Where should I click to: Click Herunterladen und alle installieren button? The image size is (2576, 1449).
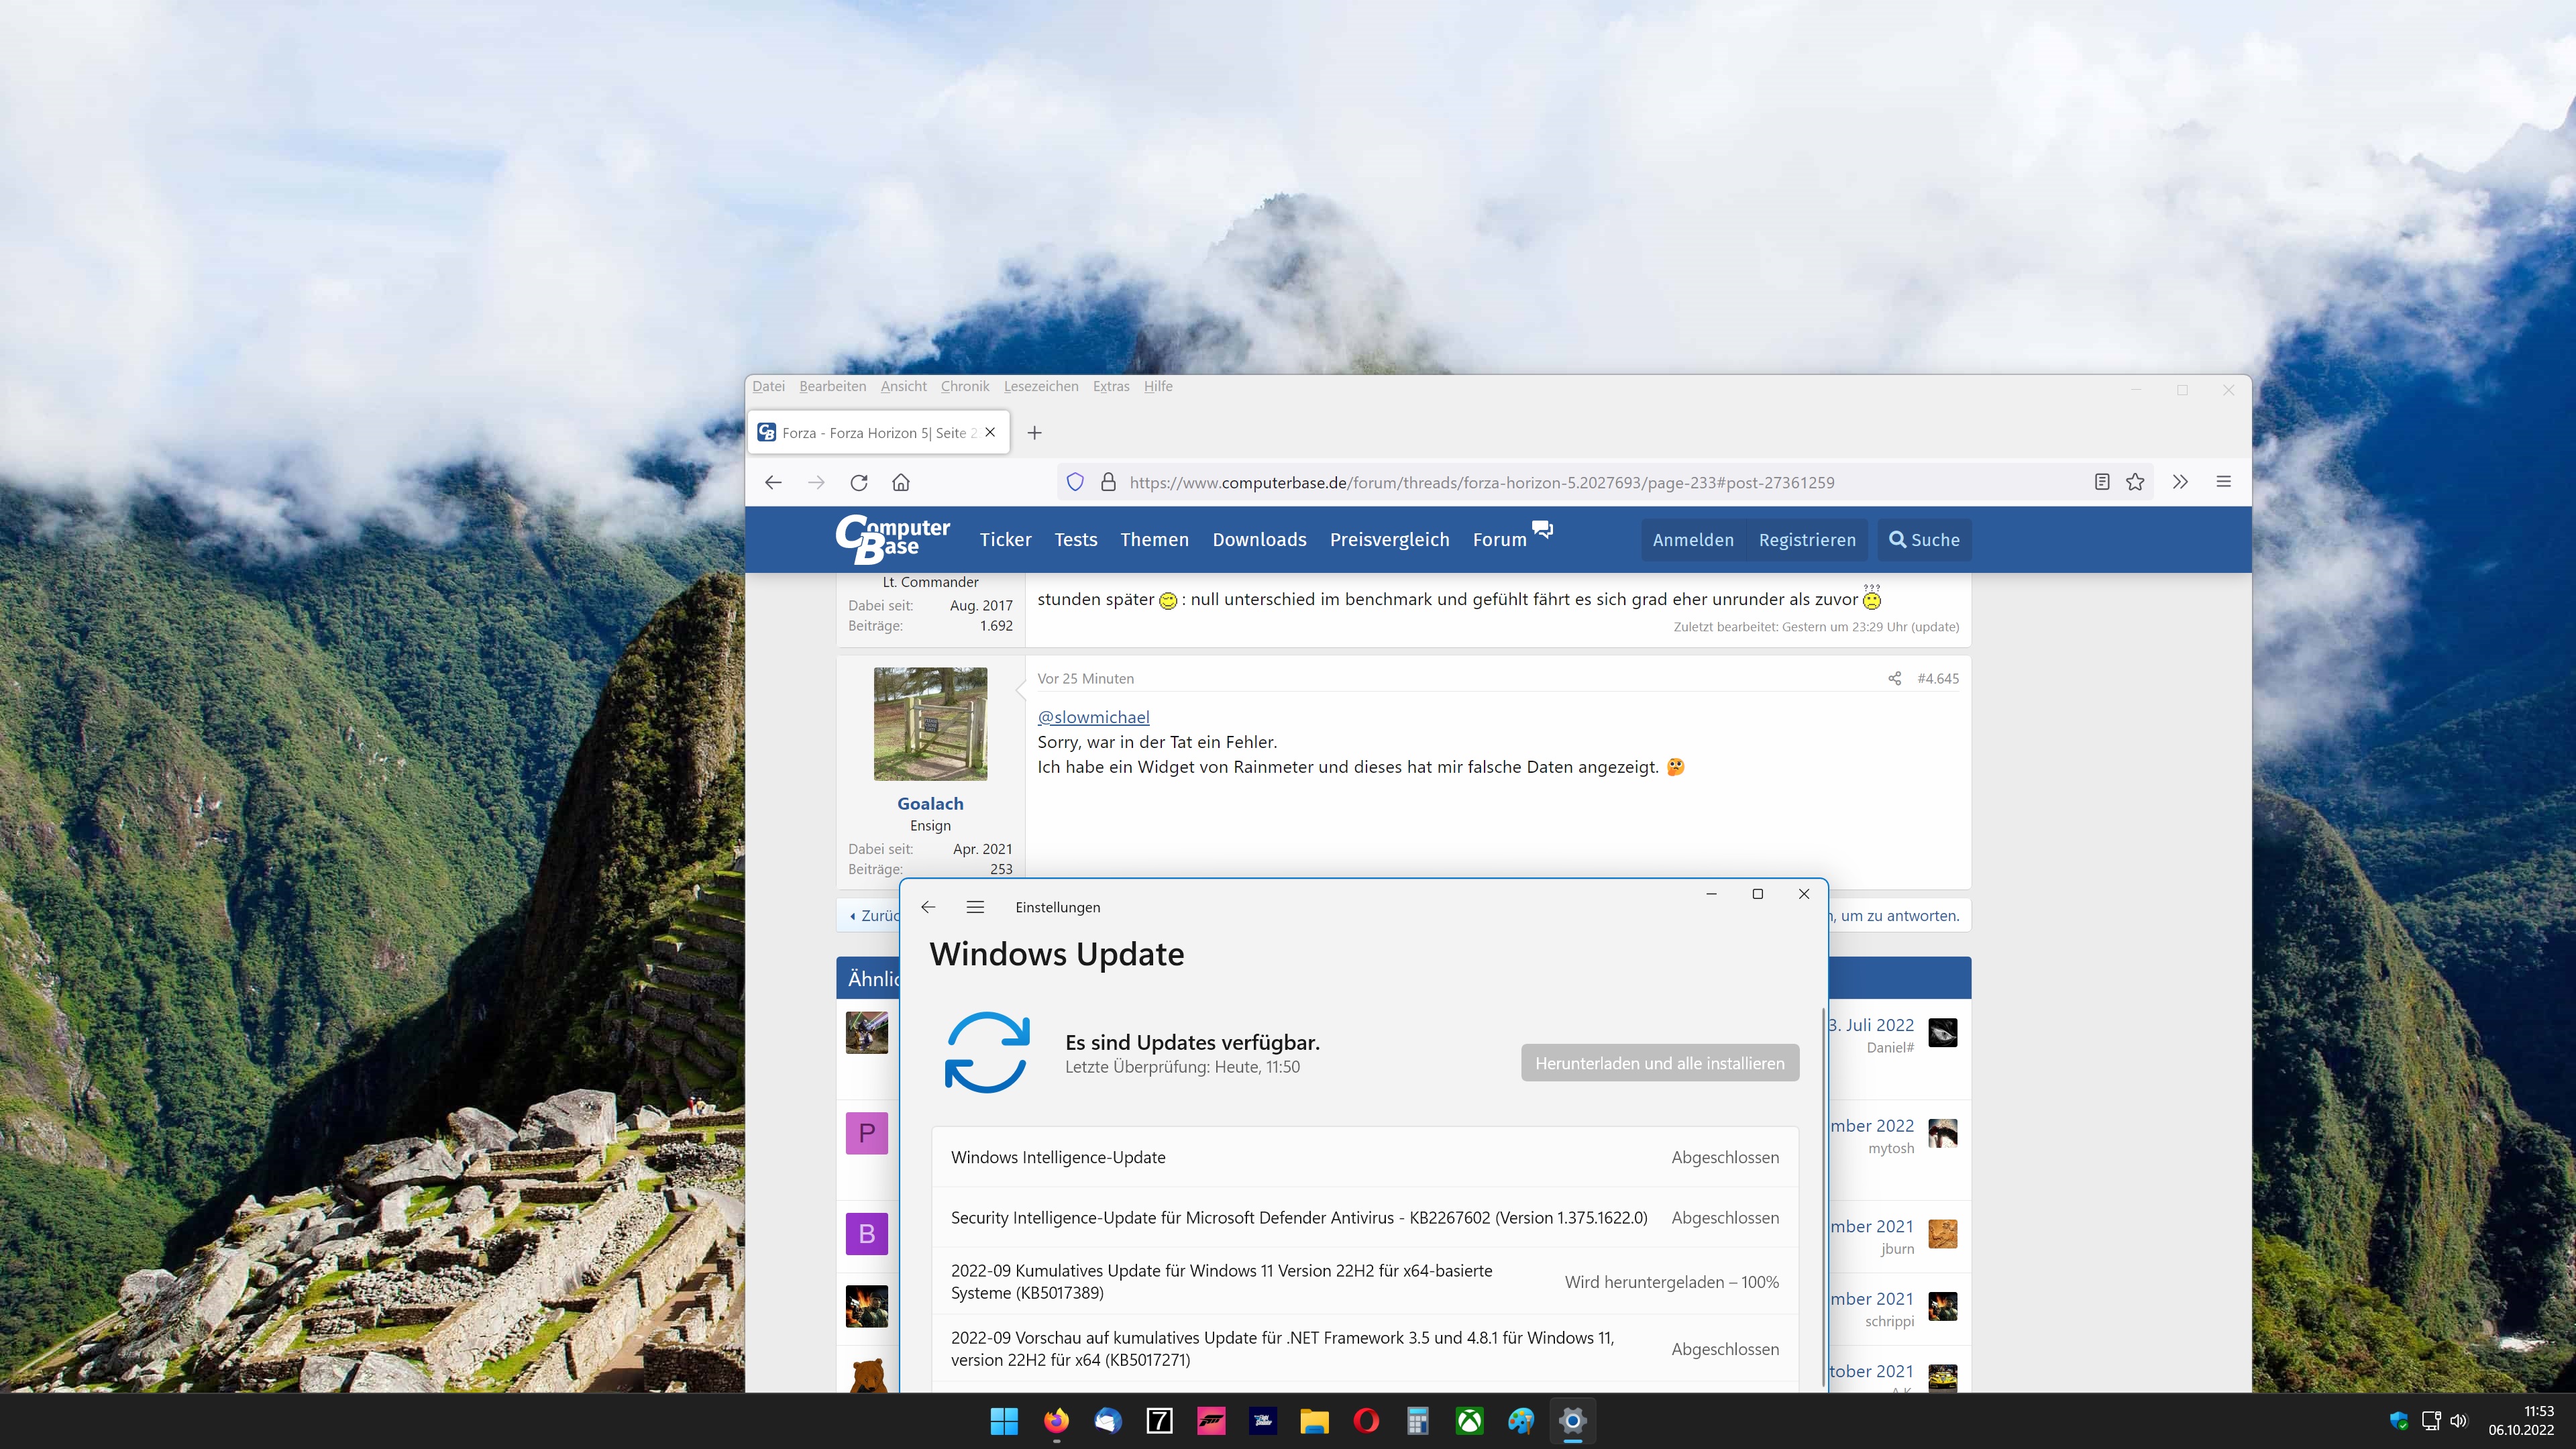click(x=1659, y=1063)
